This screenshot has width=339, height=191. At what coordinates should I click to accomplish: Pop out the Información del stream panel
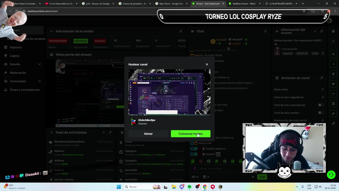point(322,31)
